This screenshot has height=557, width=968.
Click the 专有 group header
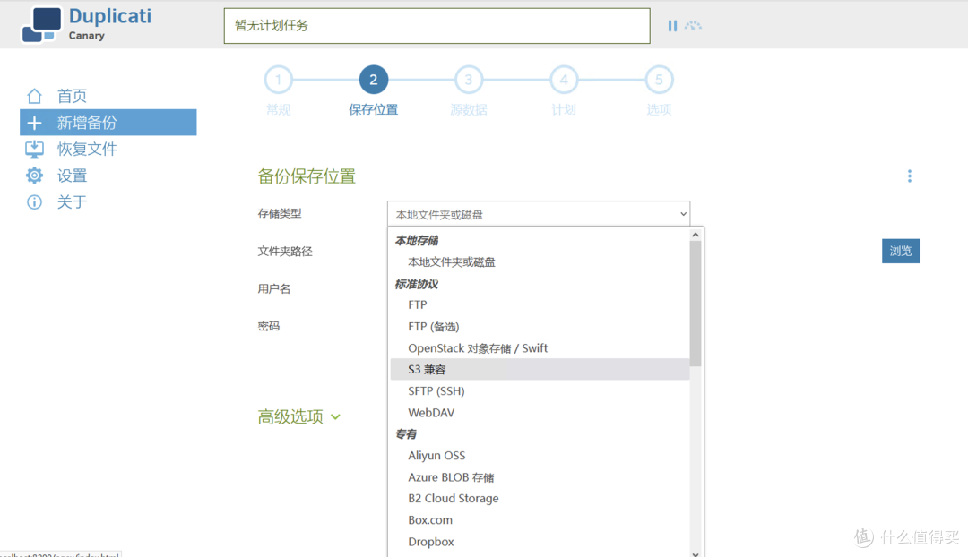coord(406,434)
